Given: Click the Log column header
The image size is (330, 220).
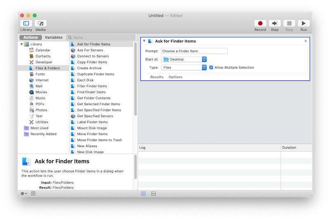Looking at the screenshot, I should 210,148.
